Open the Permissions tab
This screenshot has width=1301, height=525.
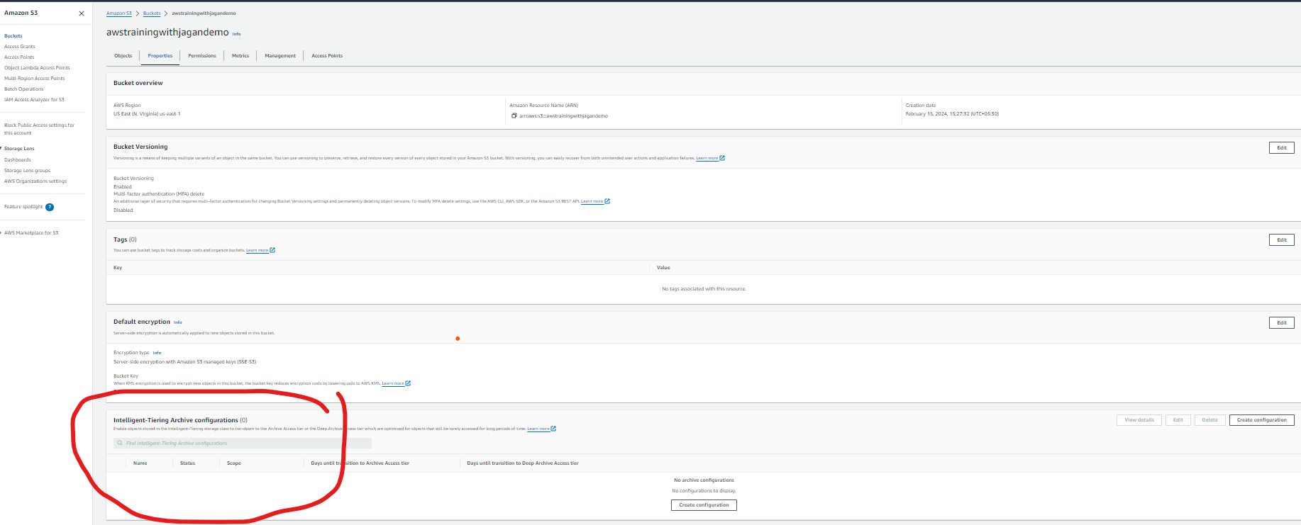(202, 55)
